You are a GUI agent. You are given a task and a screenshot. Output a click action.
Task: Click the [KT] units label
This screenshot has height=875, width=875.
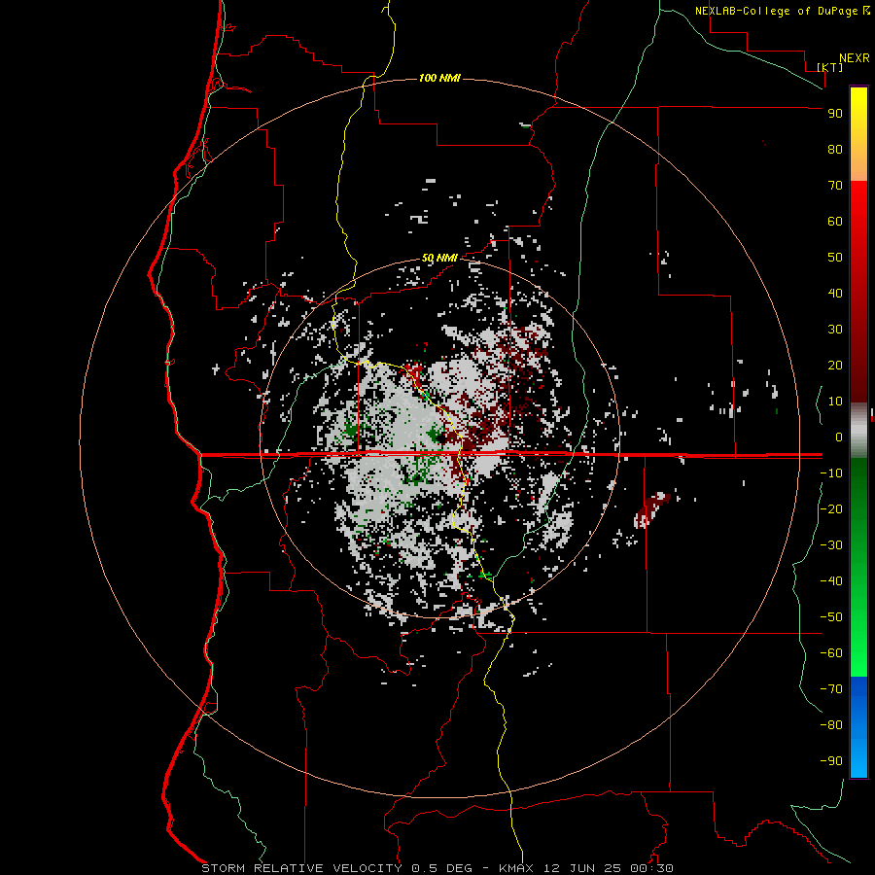pos(830,67)
